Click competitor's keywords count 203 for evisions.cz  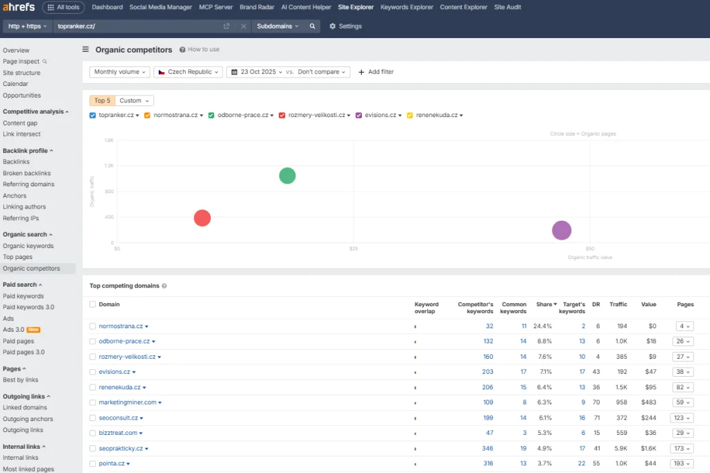click(x=487, y=372)
